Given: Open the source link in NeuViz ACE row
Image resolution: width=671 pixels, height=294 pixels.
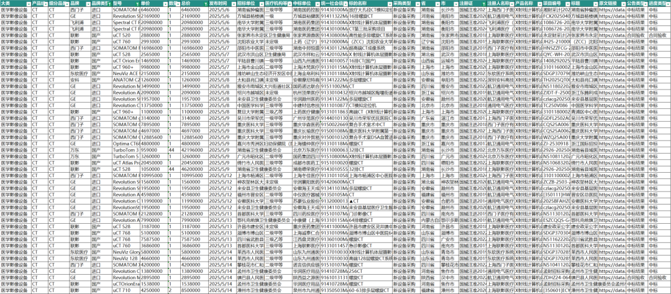Looking at the screenshot, I should [612, 73].
